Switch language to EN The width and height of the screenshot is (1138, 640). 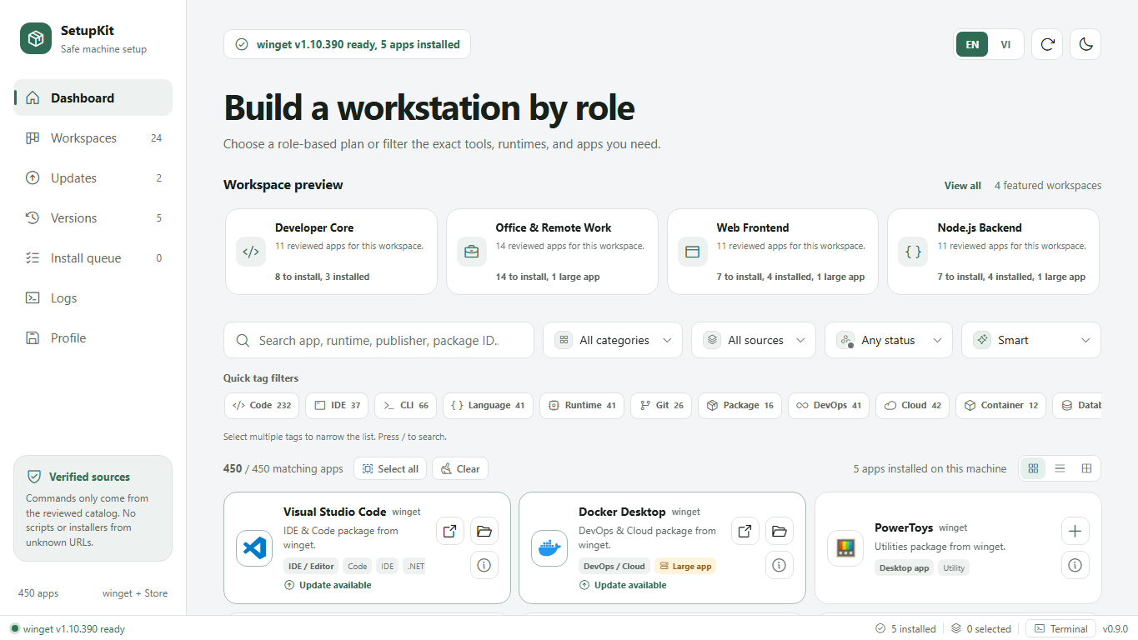click(972, 44)
